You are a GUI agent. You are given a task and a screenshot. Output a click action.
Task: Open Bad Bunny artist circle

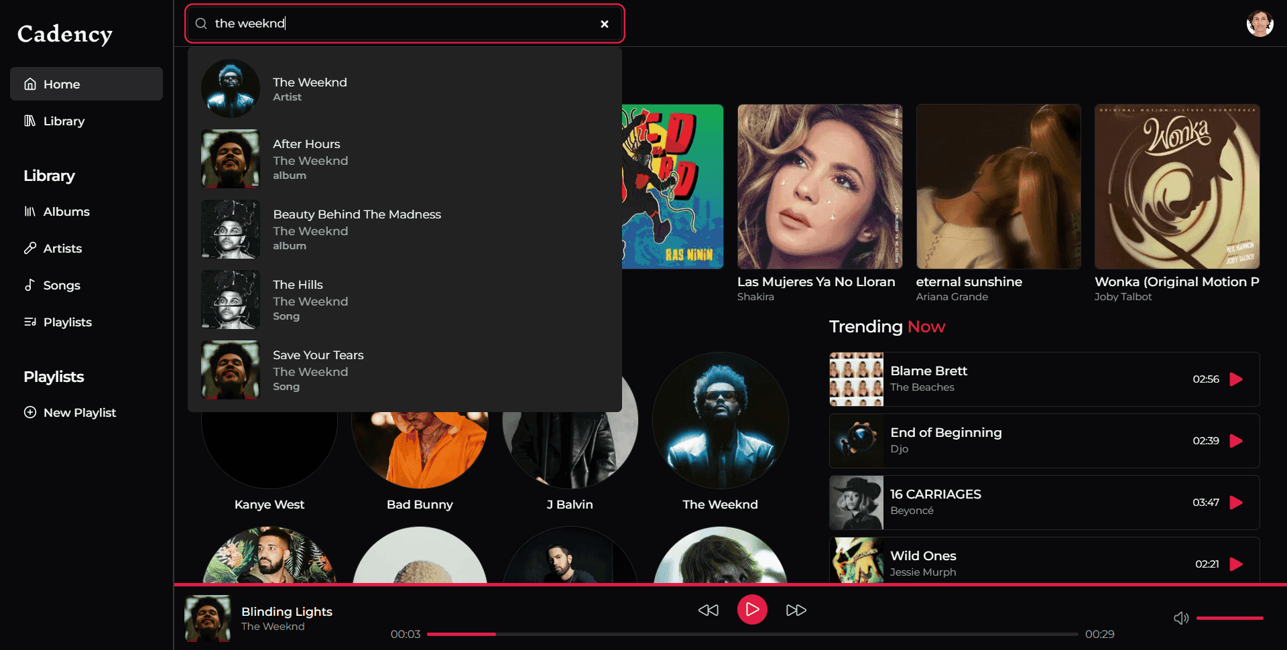point(420,450)
